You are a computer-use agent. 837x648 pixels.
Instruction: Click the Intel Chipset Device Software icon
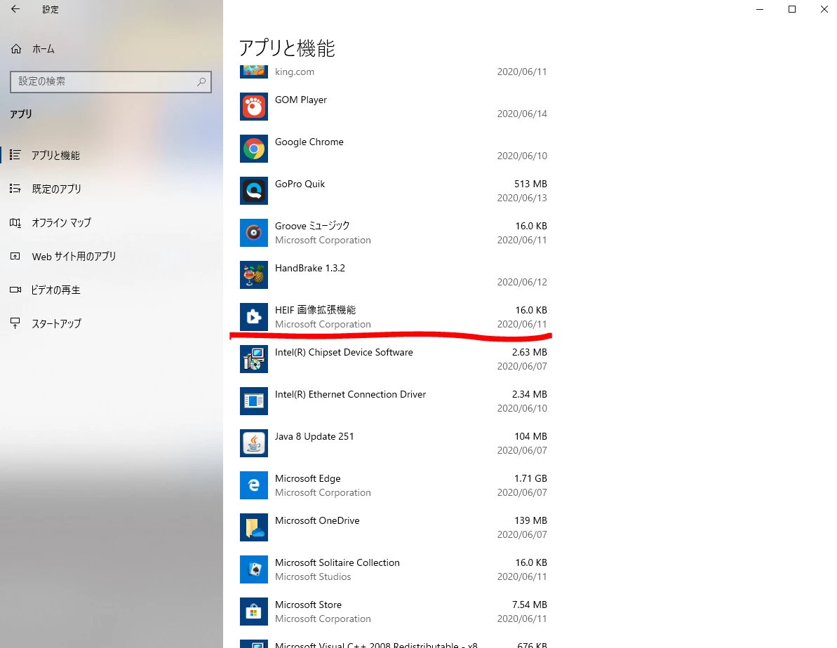coord(253,359)
